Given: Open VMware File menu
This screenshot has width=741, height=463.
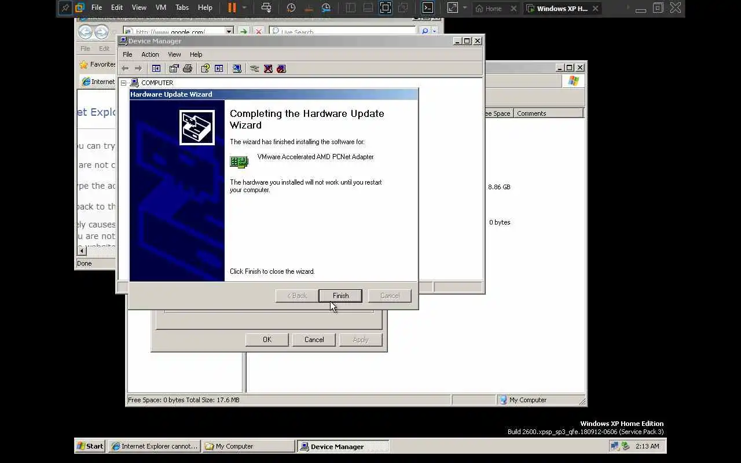Looking at the screenshot, I should tap(97, 8).
